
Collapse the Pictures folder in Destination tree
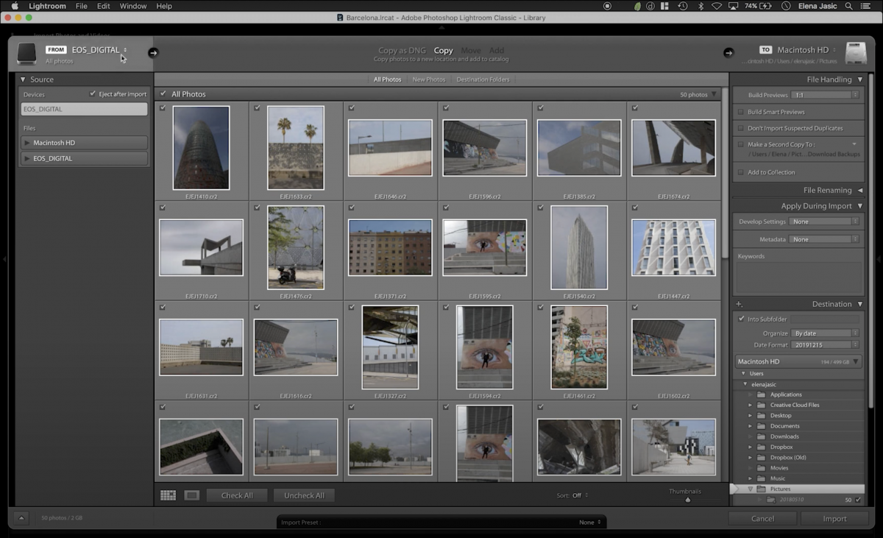750,488
